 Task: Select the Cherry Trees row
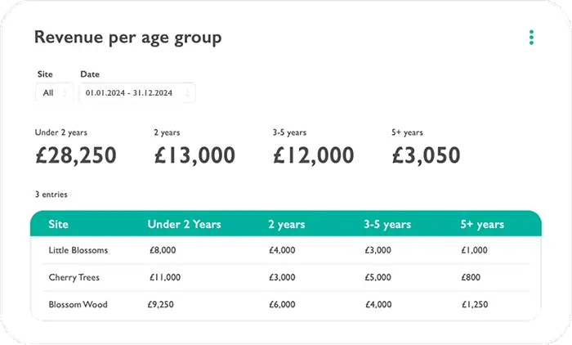pyautogui.click(x=74, y=278)
